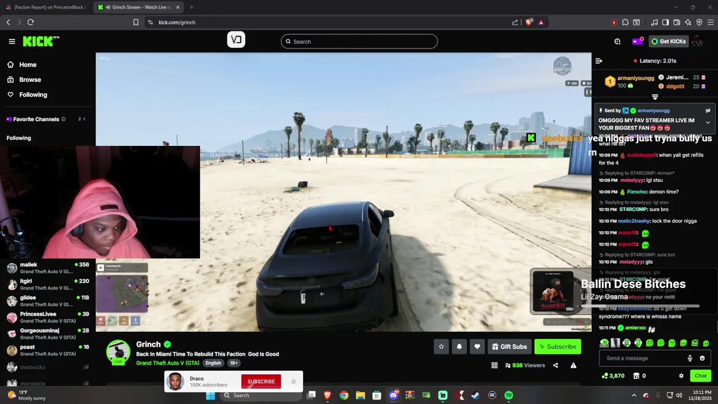Open Browse in sidebar
718x404 pixels.
[x=24, y=80]
